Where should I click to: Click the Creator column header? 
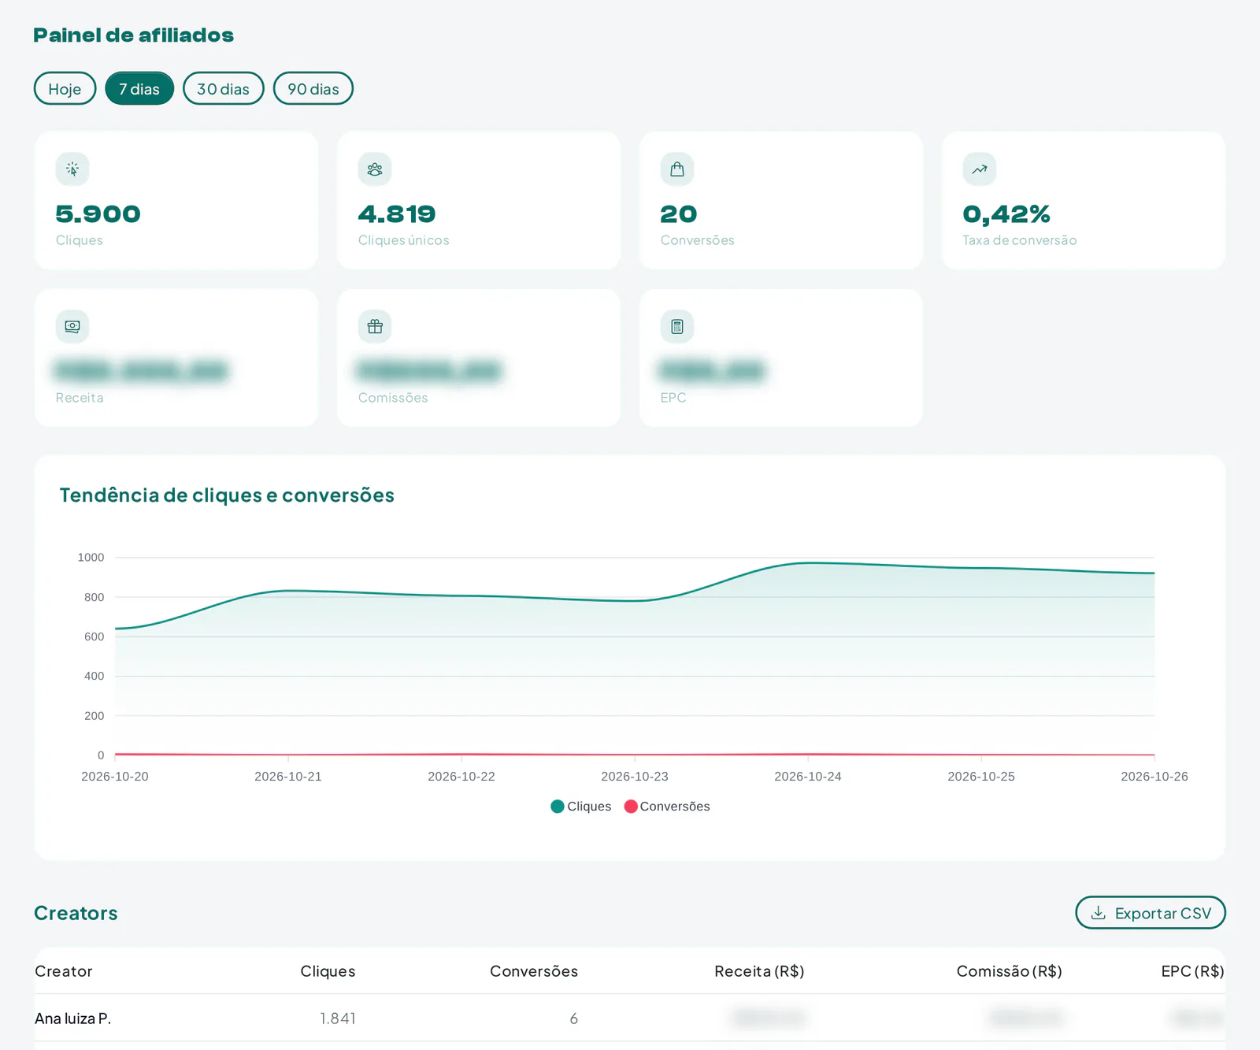(x=64, y=971)
